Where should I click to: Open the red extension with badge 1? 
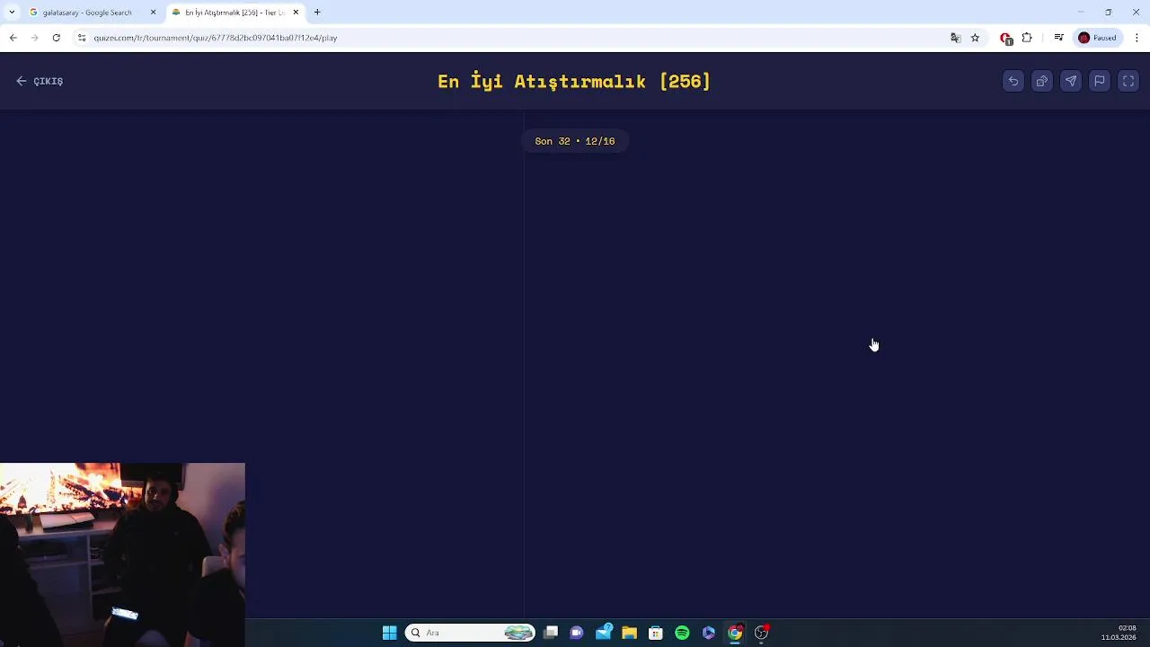coord(1005,38)
